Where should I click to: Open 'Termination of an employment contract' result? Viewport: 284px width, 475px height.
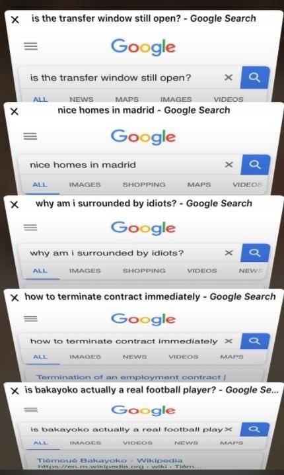[131, 377]
